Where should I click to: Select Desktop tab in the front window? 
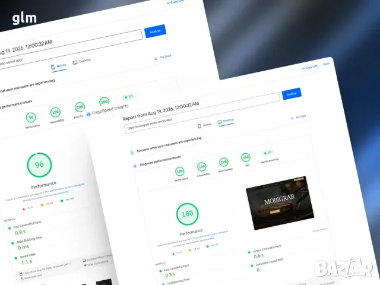(226, 121)
